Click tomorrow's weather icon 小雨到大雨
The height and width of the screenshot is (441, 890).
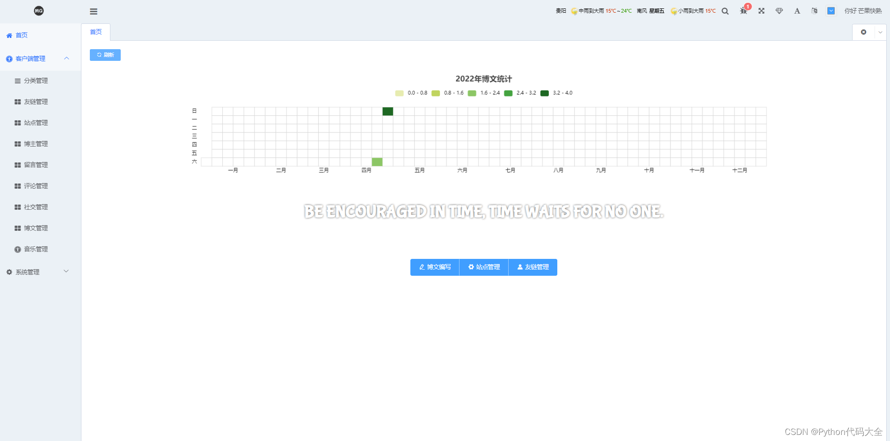674,11
